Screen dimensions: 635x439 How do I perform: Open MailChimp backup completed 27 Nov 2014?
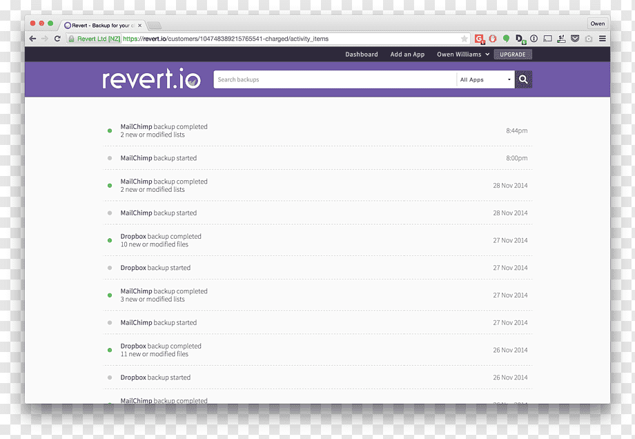click(x=317, y=295)
